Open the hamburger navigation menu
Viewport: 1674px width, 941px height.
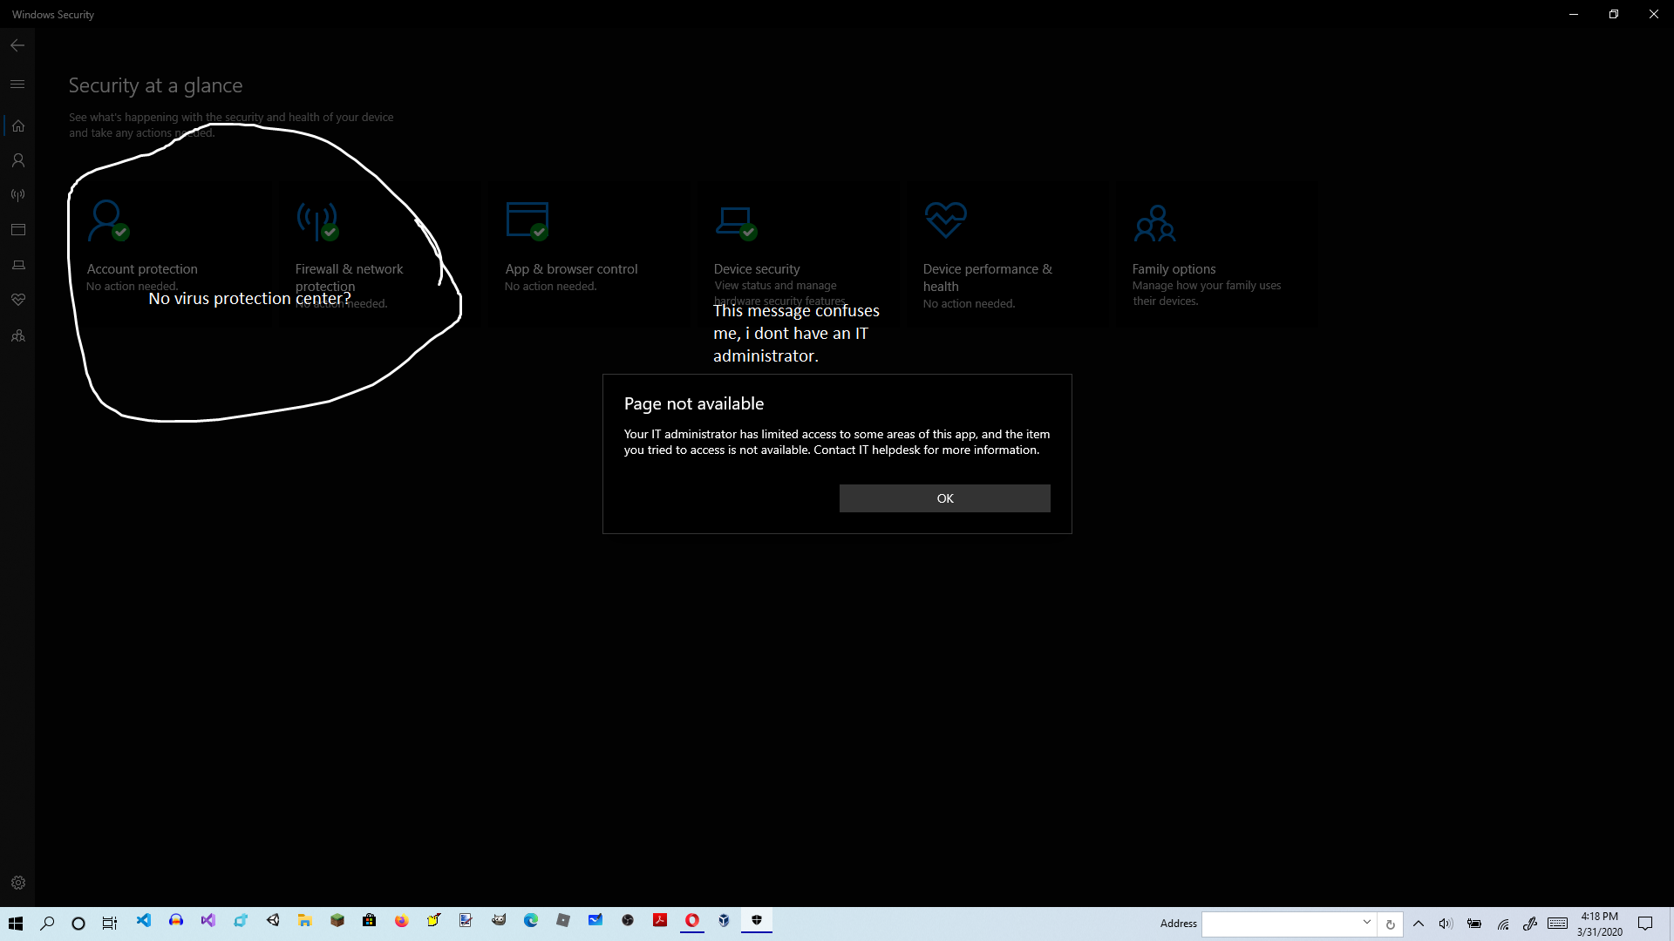[17, 85]
